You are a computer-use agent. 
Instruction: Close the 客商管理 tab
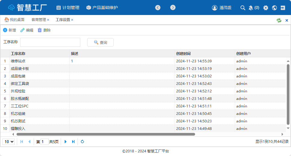tap(48, 20)
